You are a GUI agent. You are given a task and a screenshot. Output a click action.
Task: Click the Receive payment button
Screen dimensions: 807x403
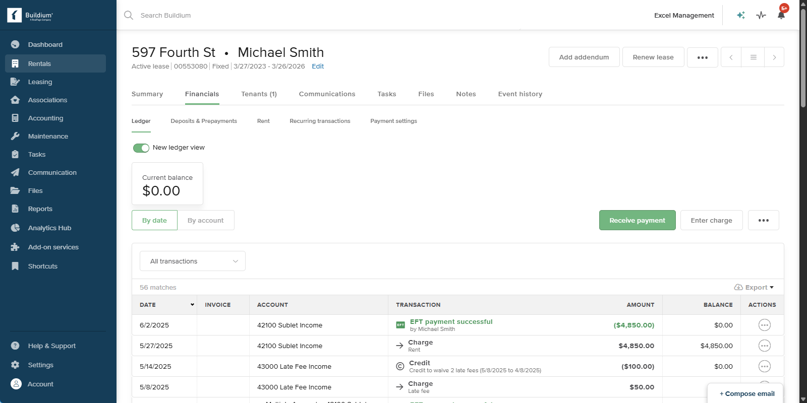637,220
